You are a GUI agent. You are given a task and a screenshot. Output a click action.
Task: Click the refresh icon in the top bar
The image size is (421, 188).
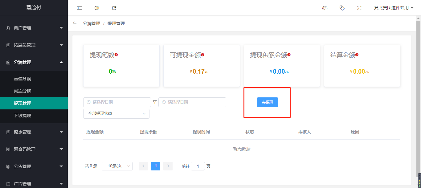click(x=114, y=8)
